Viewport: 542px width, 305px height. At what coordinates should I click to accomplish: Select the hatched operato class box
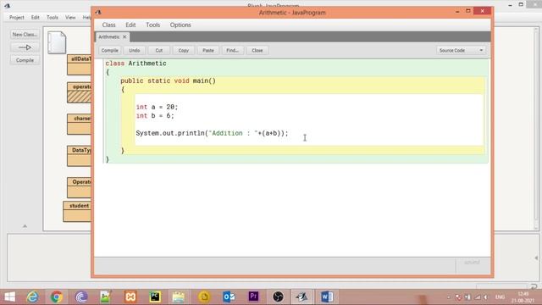(79, 92)
